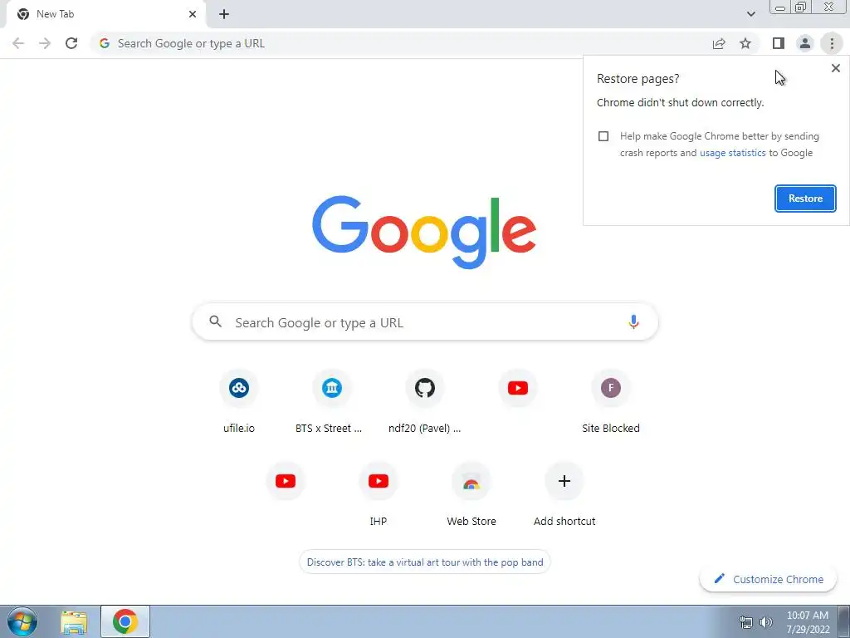Screen dimensions: 850x638
Task: Open the ndf20 (Pavel) GitHub shortcut
Action: (x=425, y=402)
